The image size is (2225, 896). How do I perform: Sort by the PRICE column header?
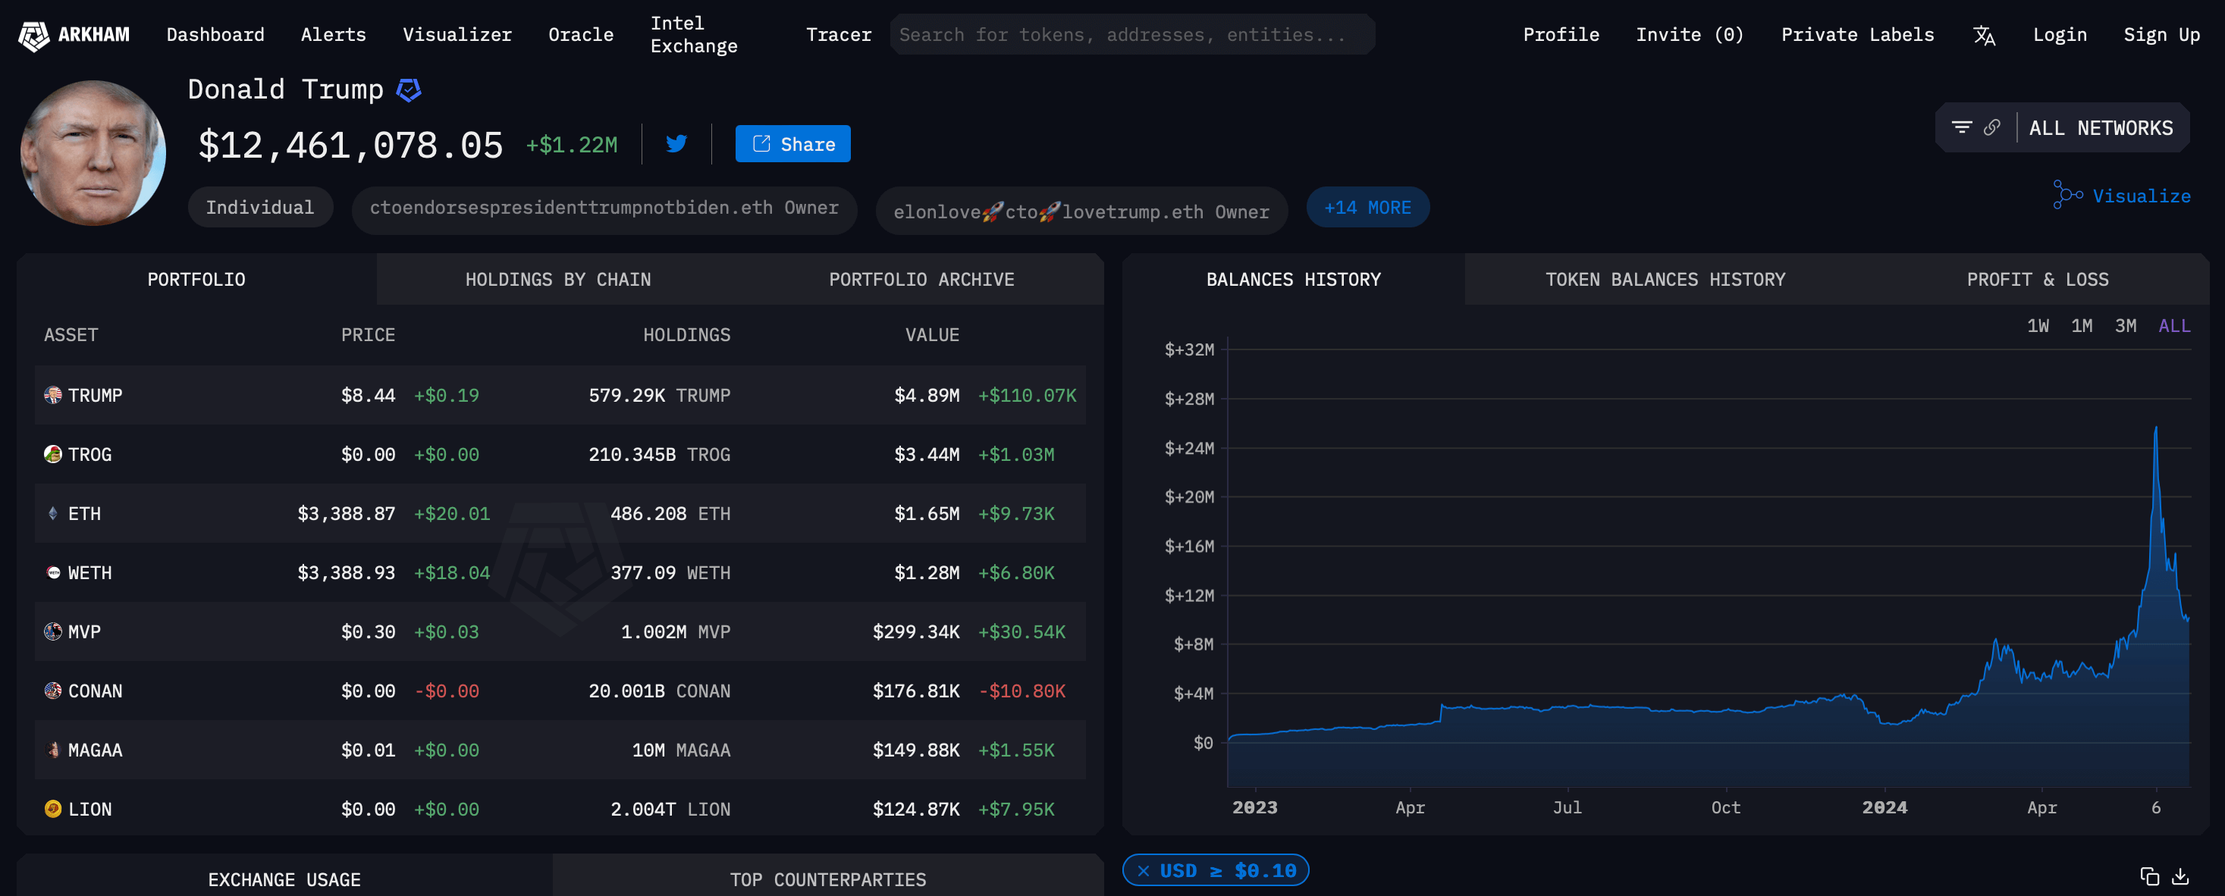coord(368,335)
